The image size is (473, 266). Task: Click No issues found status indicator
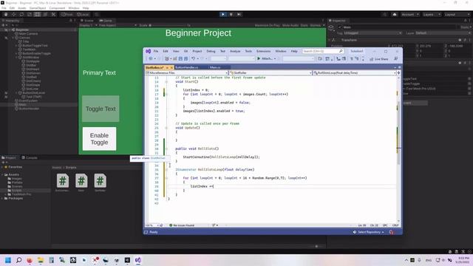[x=183, y=225]
